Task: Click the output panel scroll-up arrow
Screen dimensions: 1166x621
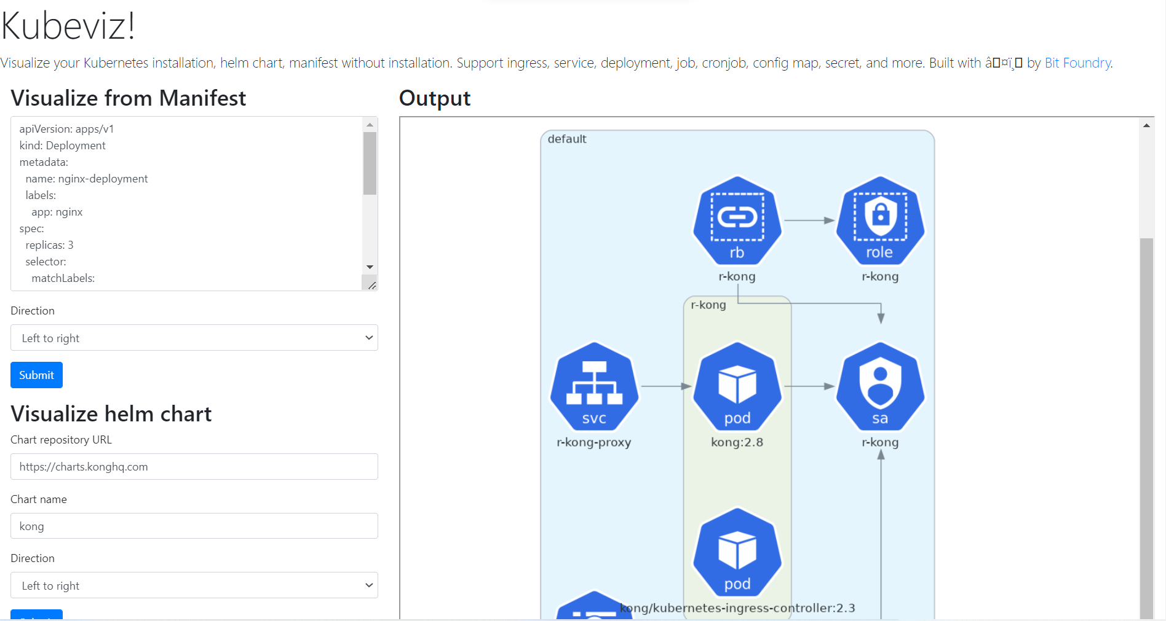Action: click(1146, 125)
